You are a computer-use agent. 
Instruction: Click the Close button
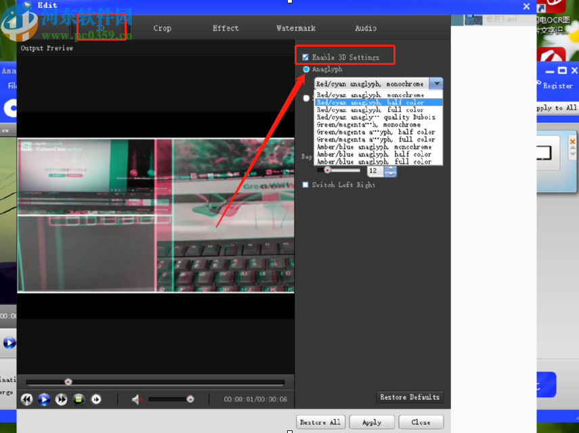pos(421,422)
